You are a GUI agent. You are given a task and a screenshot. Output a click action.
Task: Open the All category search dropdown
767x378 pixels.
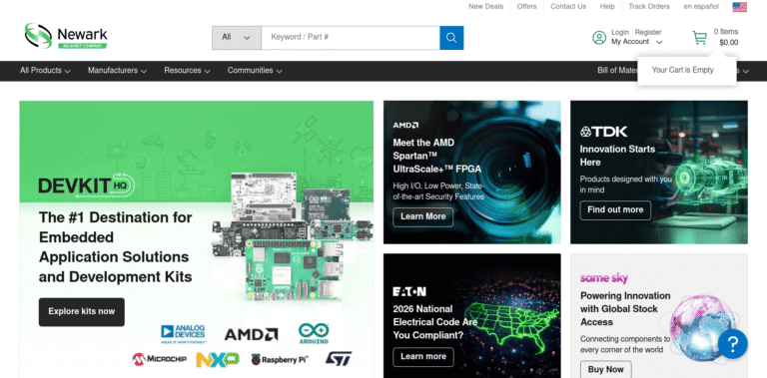(237, 38)
